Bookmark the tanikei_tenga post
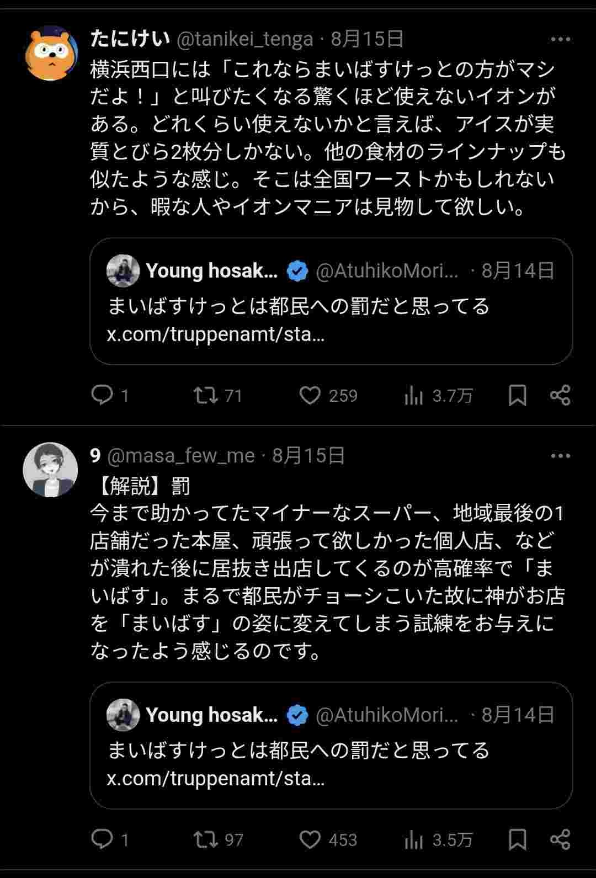This screenshot has width=596, height=878. click(x=517, y=395)
